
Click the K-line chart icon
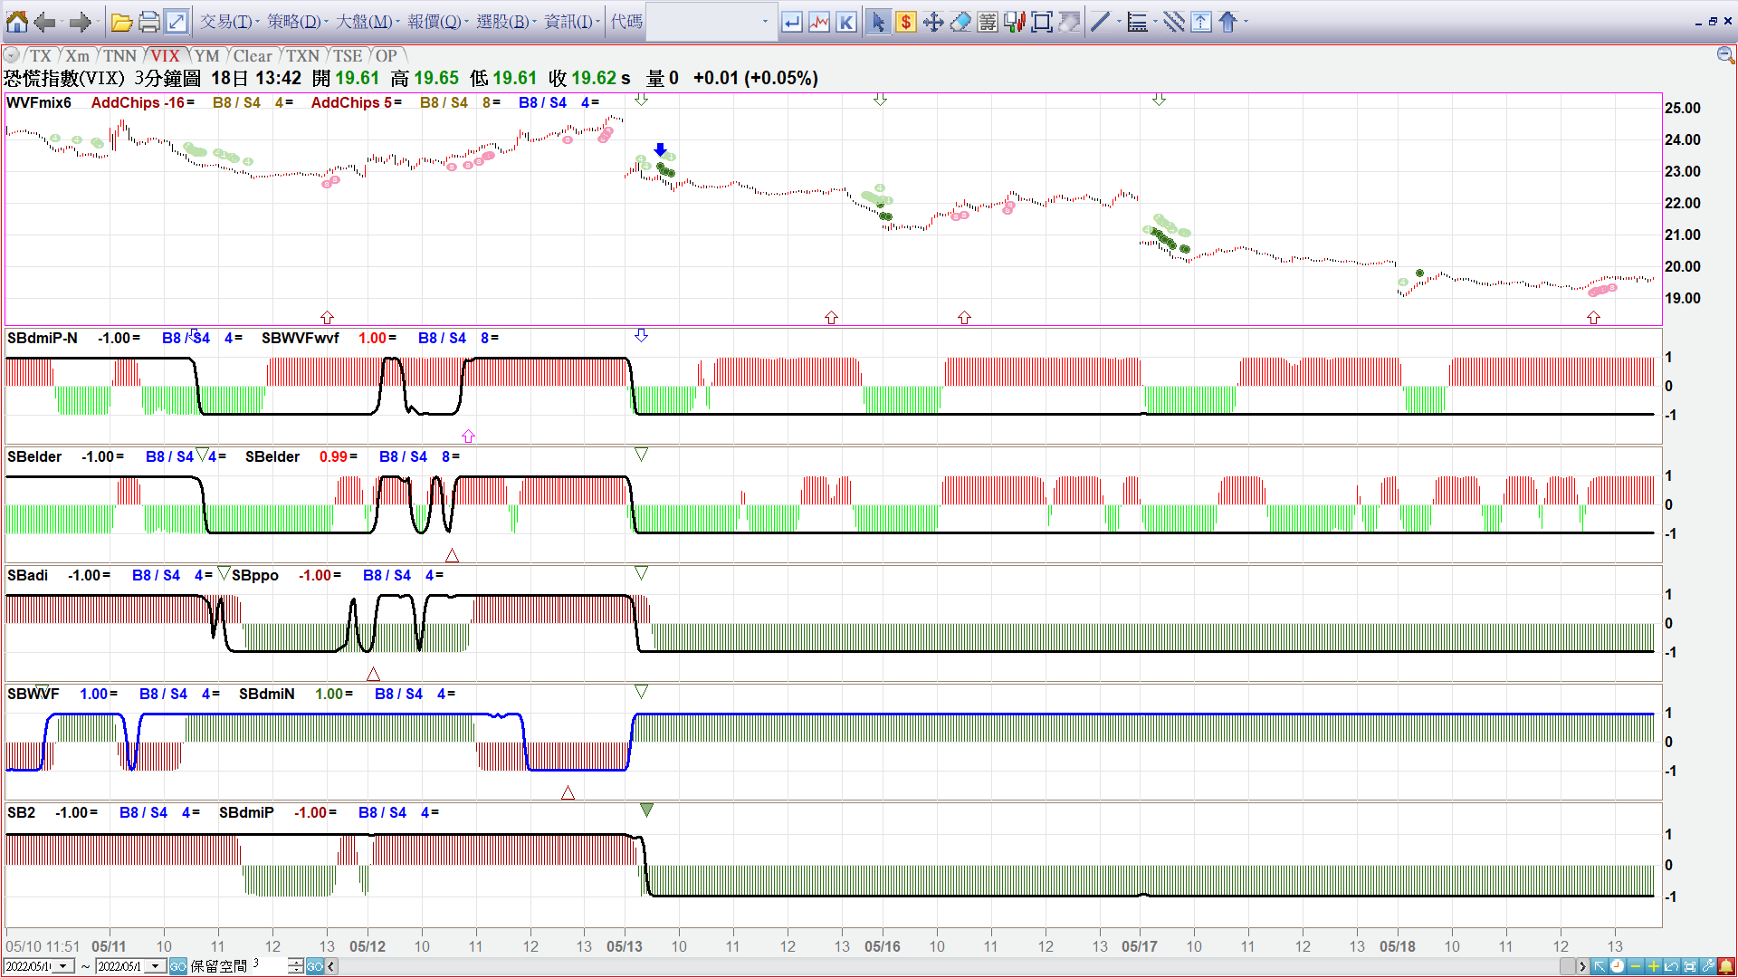pos(846,22)
